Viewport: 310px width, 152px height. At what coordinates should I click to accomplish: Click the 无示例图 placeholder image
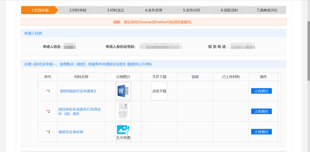tap(123, 132)
